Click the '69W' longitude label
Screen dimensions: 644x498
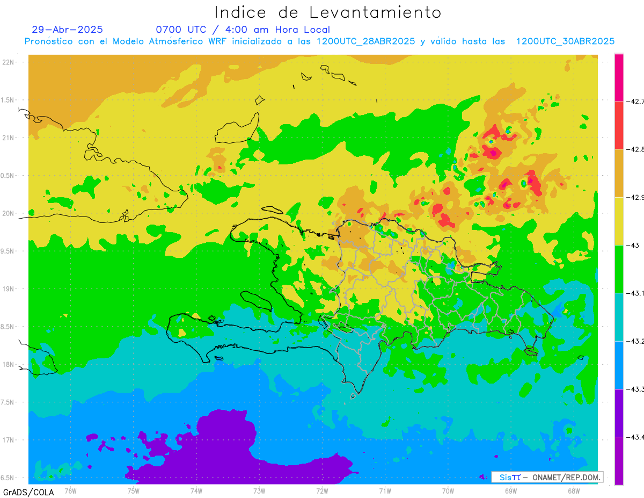pyautogui.click(x=511, y=490)
